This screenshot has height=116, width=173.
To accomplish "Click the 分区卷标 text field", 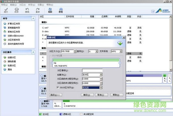I will 92,70.
